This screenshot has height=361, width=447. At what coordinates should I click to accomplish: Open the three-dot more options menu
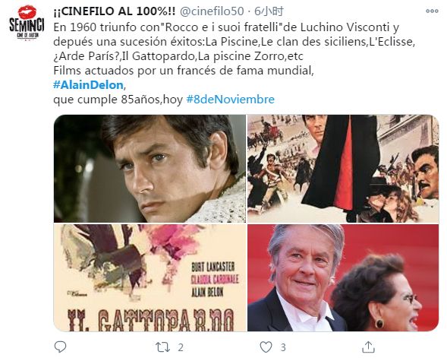432,11
